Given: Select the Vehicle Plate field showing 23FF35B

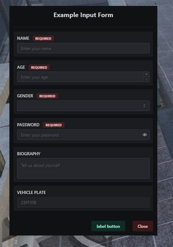Looking at the screenshot, I should click(x=83, y=202).
